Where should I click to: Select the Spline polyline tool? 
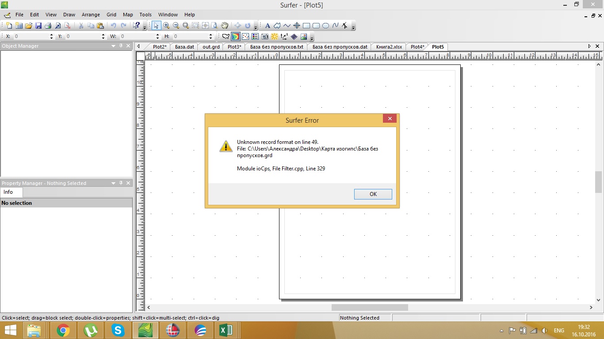tap(336, 26)
